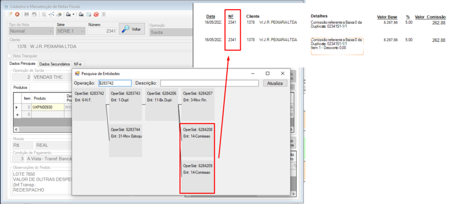Image resolution: width=452 pixels, height=204 pixels.
Task: Click the toolbar icon before print dropdown
Action: 59,14
